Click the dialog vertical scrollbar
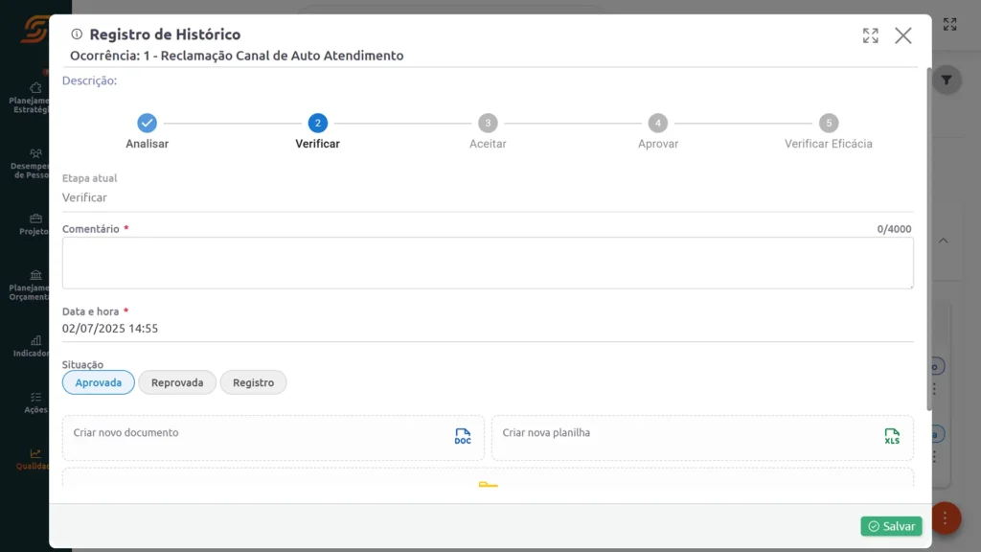Viewport: 981px width, 552px height. pos(928,239)
